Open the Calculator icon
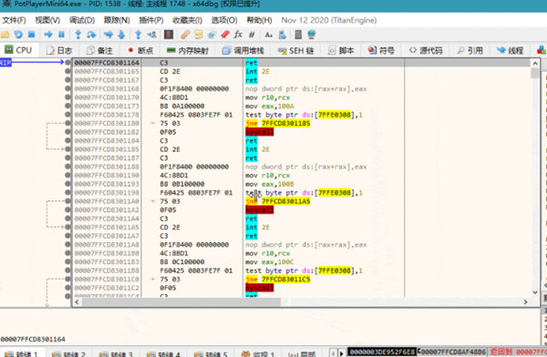The image size is (547, 357). pyautogui.click(x=298, y=35)
